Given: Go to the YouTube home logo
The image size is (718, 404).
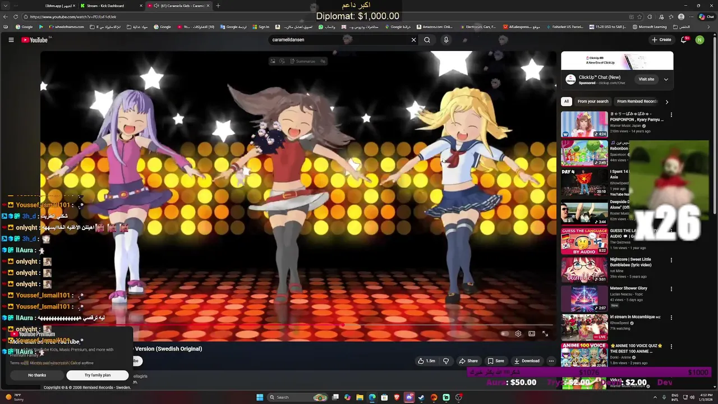Looking at the screenshot, I should pos(36,40).
